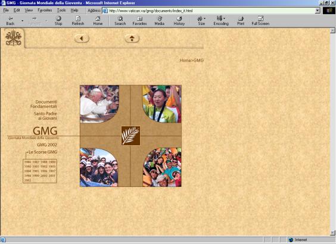The image size is (336, 244).
Task: Open the History toolbar icon
Action: coord(179,18)
